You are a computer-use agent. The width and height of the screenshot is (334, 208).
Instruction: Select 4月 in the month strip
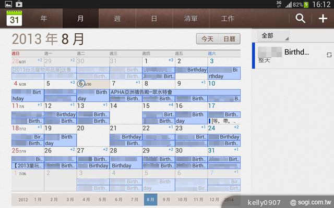(86, 200)
